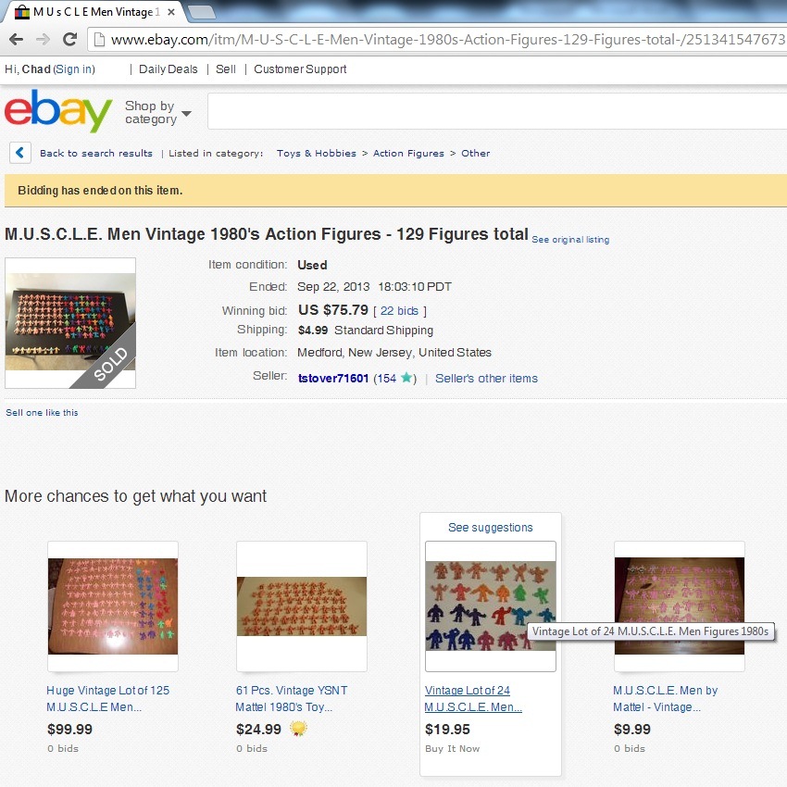This screenshot has height=787, width=787.
Task: Click the seller's teal feedback star
Action: [406, 378]
